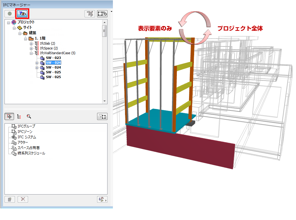Viewport: 296px width, 220px height.
Task: Click the add new item icon above the lower list
Action: click(9, 116)
